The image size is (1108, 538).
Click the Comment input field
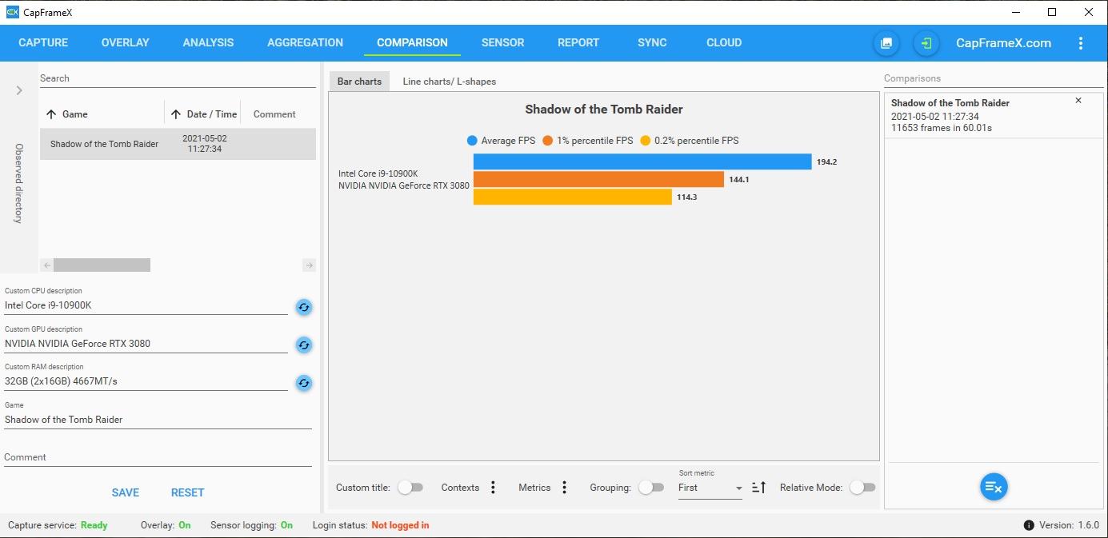(158, 457)
